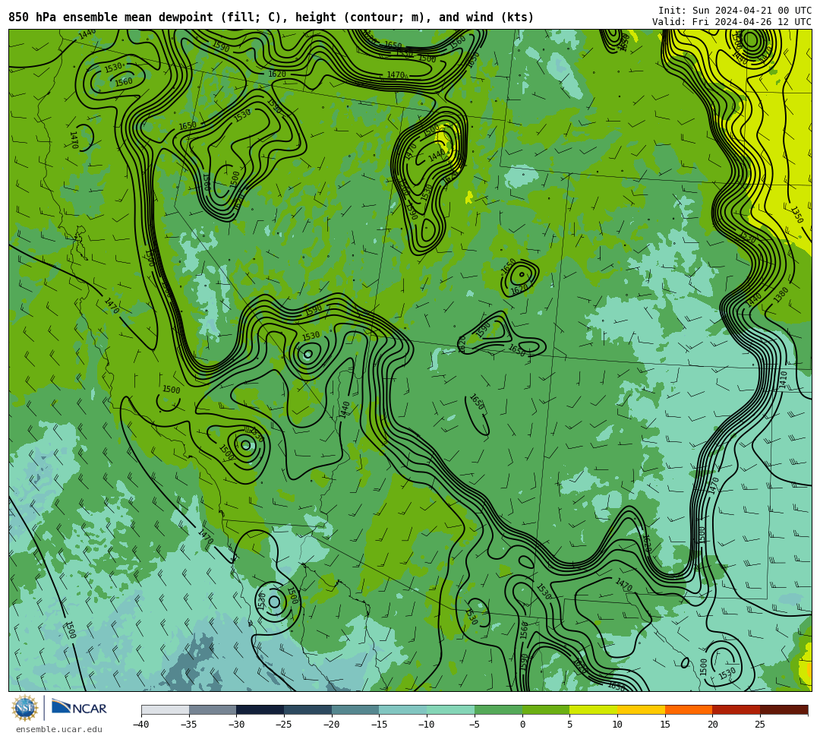This screenshot has width=820, height=739.
Task: Pick the amber 10 to 15 color segment
Action: point(641,709)
